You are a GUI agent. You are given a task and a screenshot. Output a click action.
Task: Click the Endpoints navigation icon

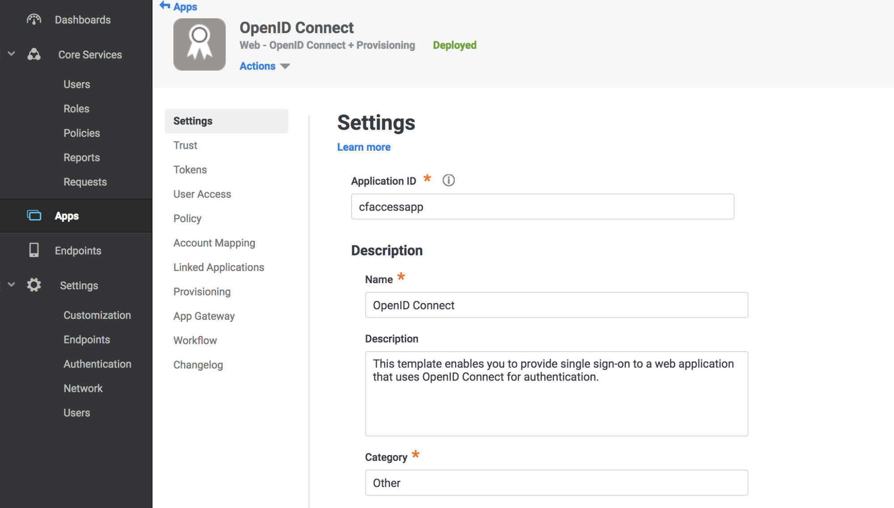(34, 250)
